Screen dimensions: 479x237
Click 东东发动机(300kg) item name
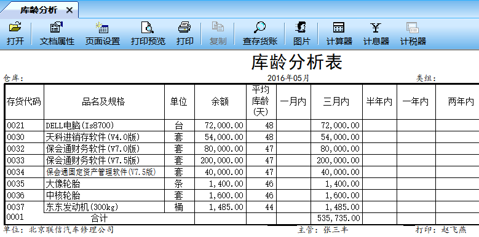pyautogui.click(x=82, y=207)
